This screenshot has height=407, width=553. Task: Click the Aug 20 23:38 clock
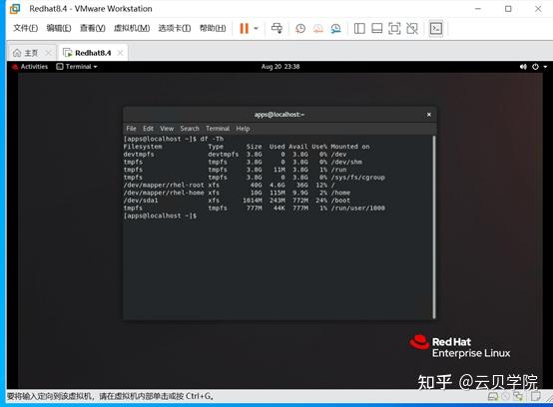[280, 67]
